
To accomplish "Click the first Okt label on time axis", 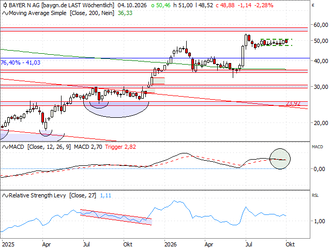I will click(128, 244).
